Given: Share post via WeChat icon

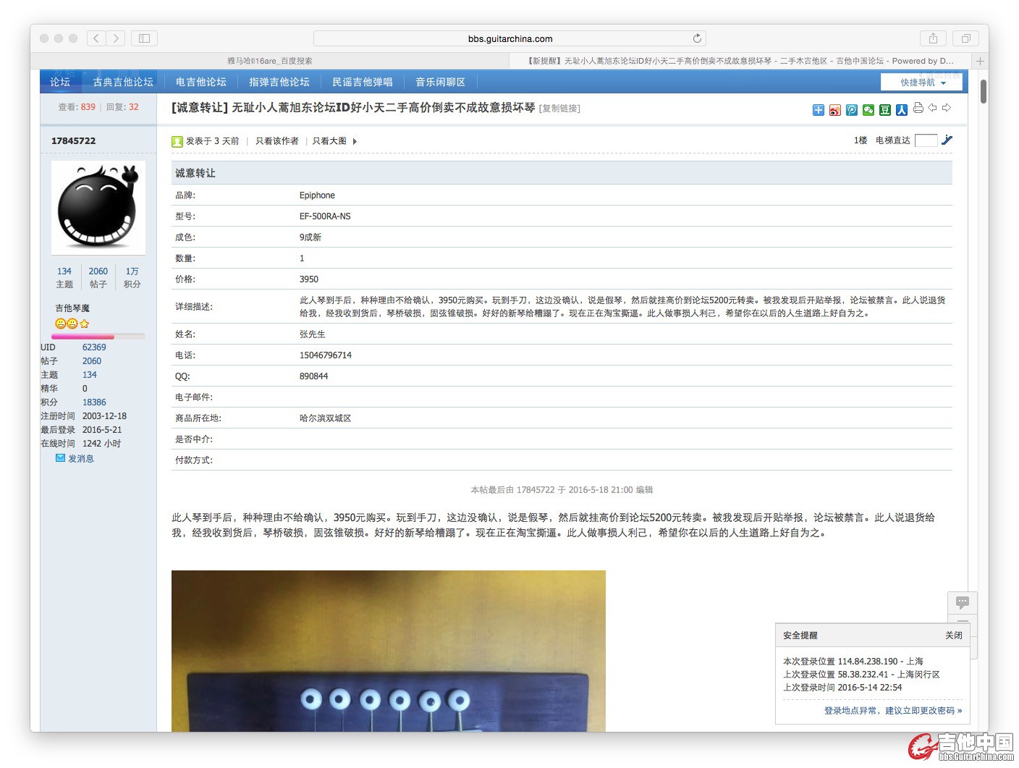Looking at the screenshot, I should [868, 110].
